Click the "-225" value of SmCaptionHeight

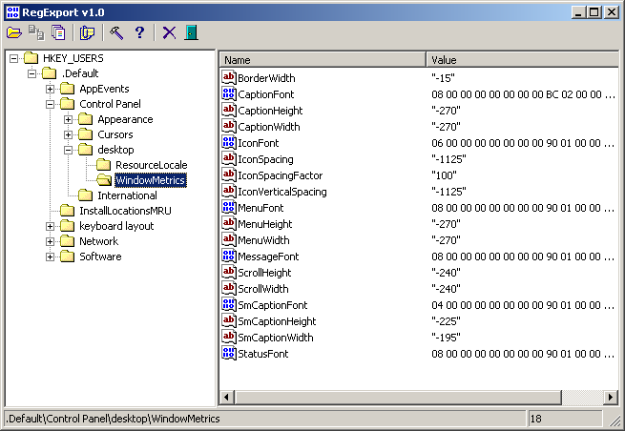[446, 321]
